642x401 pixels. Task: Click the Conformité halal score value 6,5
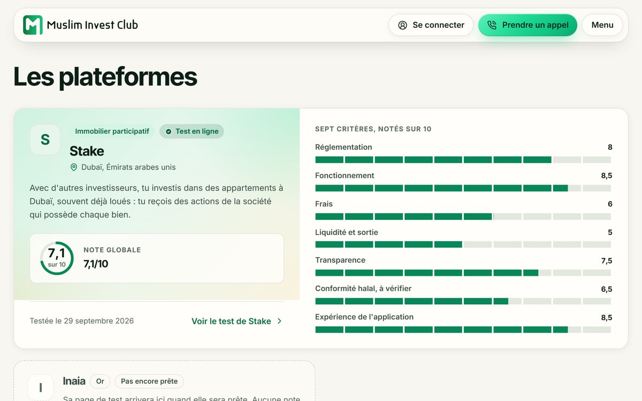pyautogui.click(x=607, y=289)
